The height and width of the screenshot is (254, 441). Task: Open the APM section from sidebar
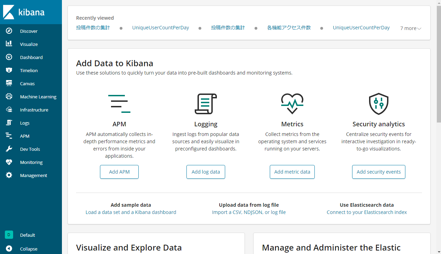point(9,136)
